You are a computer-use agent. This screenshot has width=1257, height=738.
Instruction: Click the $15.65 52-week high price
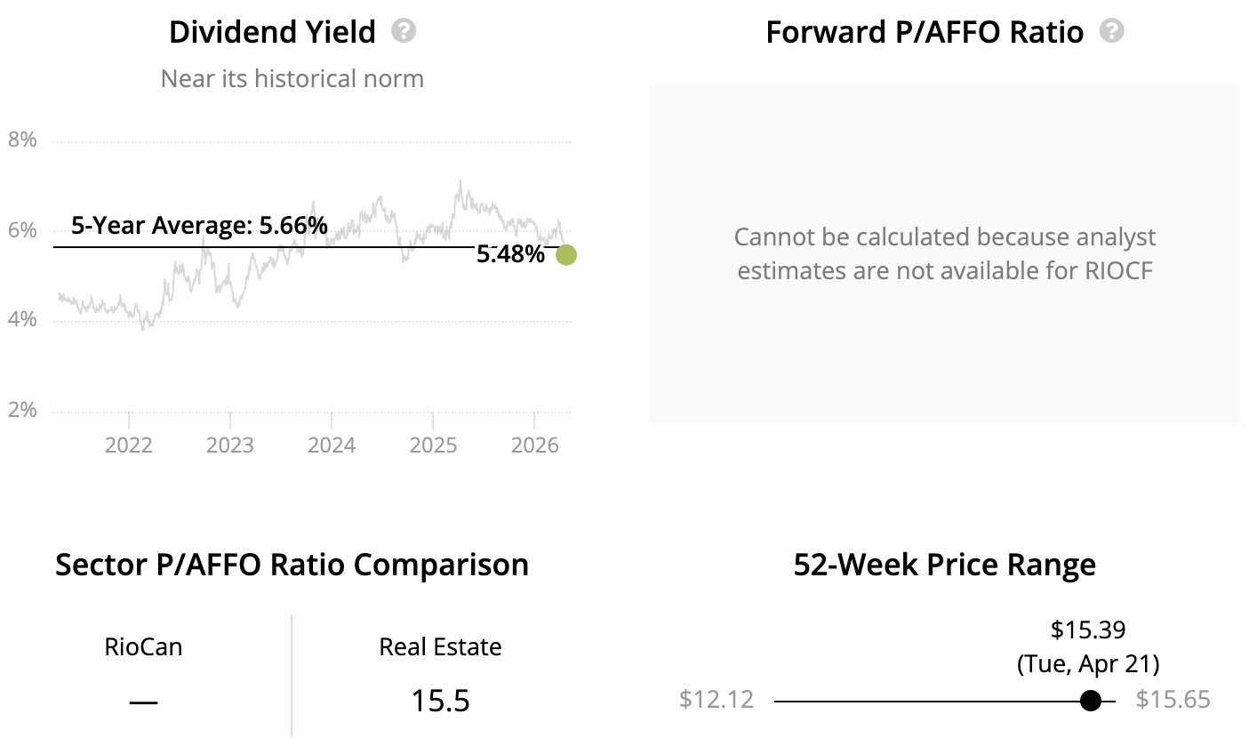pos(1173,700)
